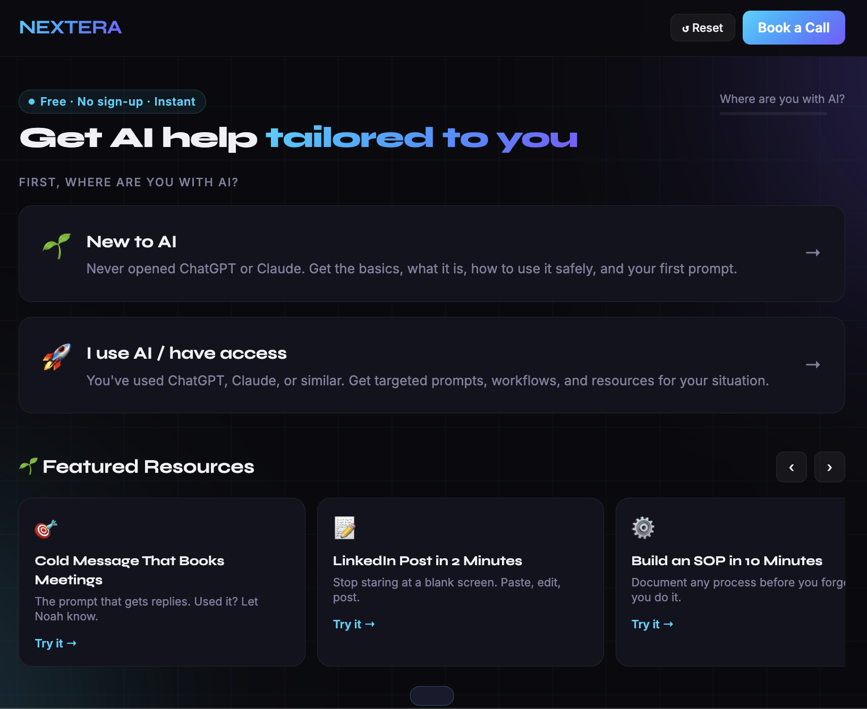Viewport: 867px width, 709px height.
Task: Click the Reset button
Action: (x=702, y=28)
